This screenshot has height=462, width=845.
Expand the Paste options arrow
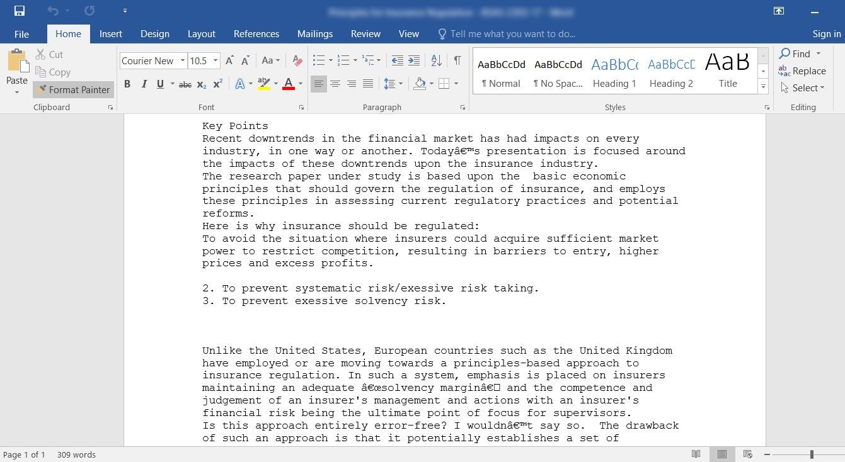coord(17,93)
